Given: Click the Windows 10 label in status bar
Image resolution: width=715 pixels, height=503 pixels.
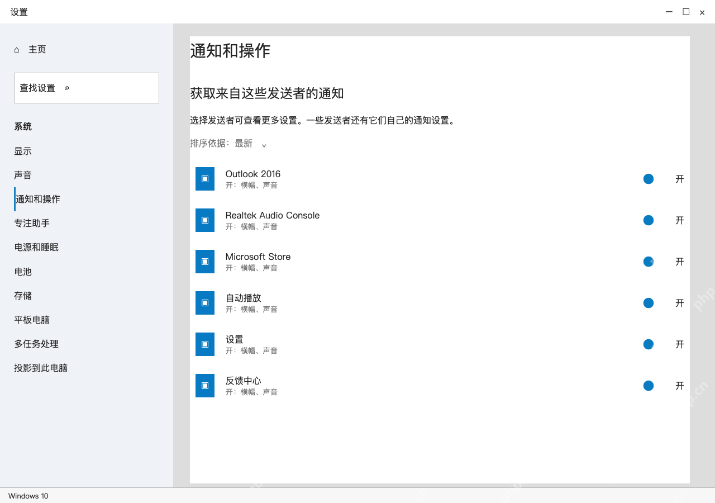Looking at the screenshot, I should click(x=28, y=496).
